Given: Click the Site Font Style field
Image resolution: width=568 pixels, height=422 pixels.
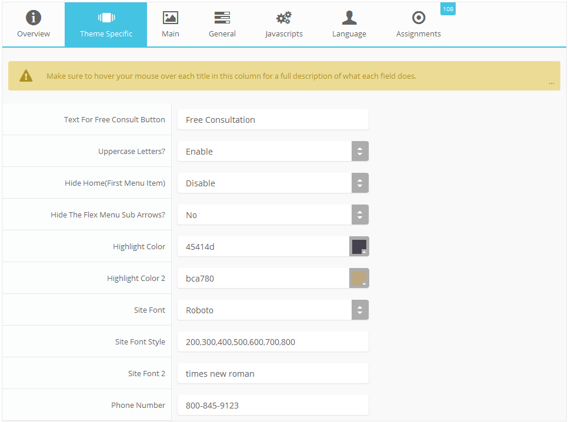Looking at the screenshot, I should pos(273,342).
